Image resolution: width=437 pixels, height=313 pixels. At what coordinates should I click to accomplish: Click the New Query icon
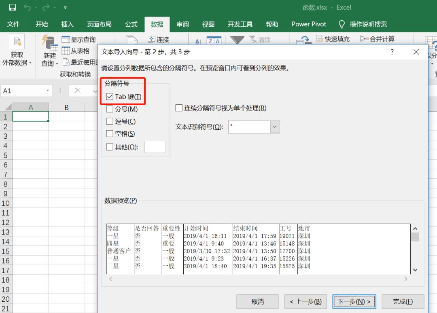tap(50, 42)
